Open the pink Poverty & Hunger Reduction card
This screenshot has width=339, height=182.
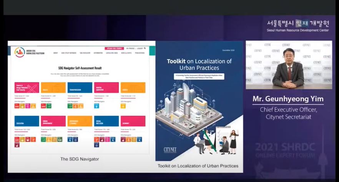(x=27, y=87)
